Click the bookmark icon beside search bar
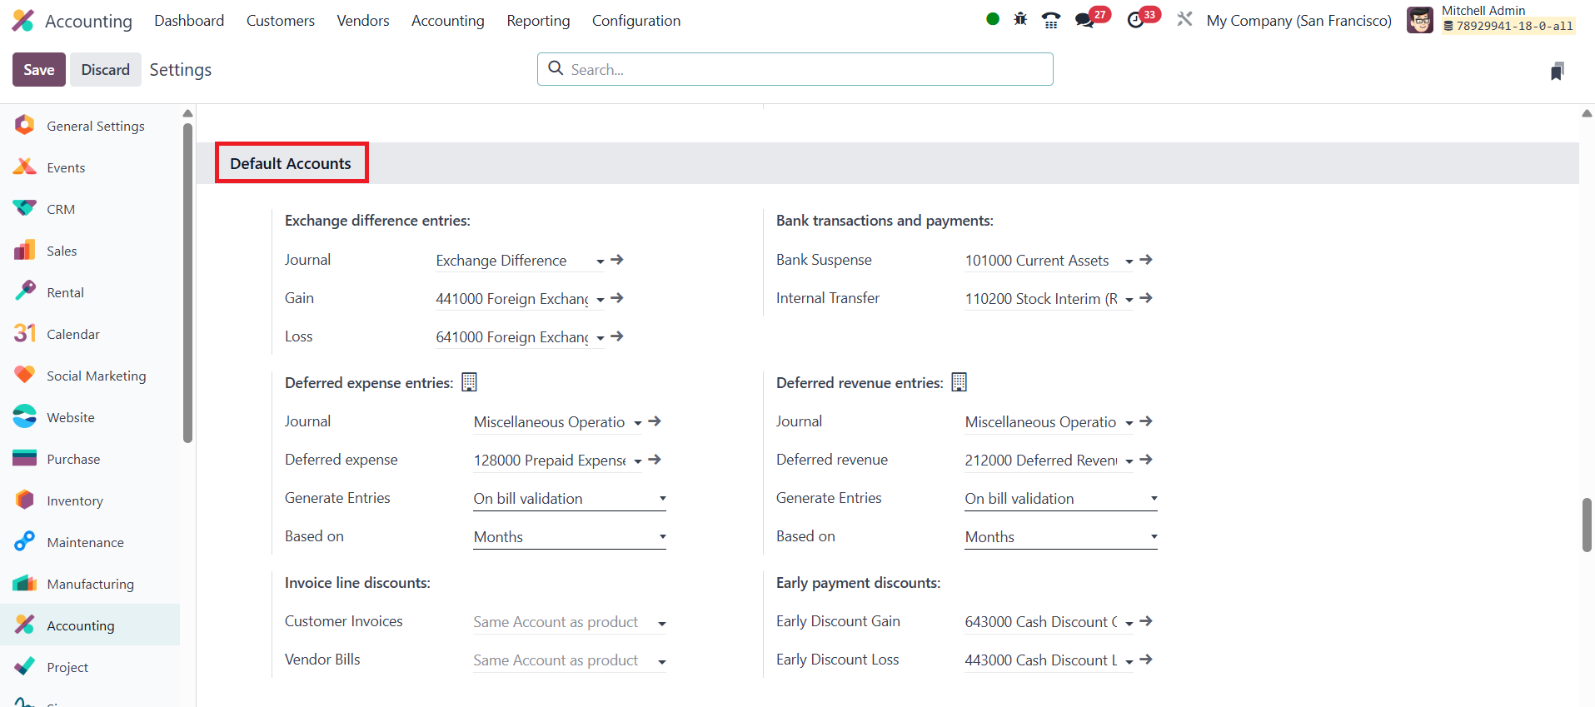Screen dimensions: 1595x707 (1557, 71)
